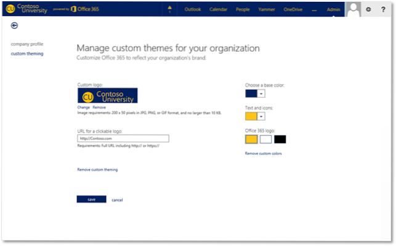Select custom theming in the sidebar
Screen dimensions: 396x246
point(27,54)
